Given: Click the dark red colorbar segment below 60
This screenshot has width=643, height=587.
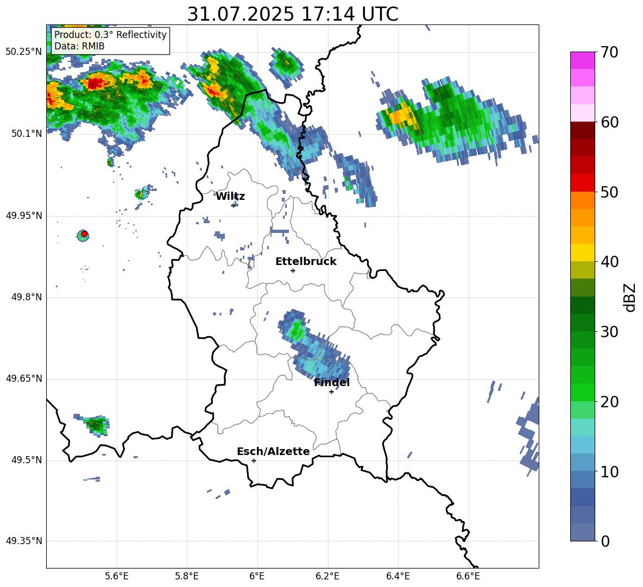Looking at the screenshot, I should click(582, 130).
